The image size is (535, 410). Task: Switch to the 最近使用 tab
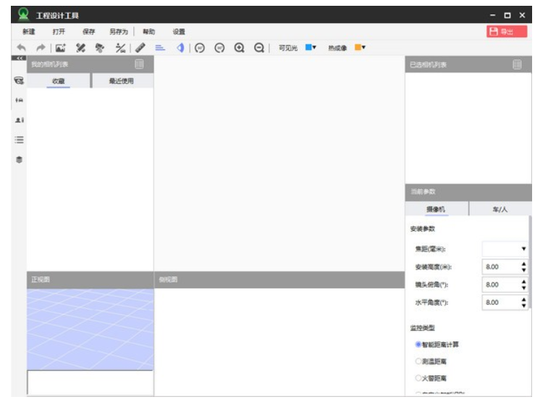click(x=122, y=81)
